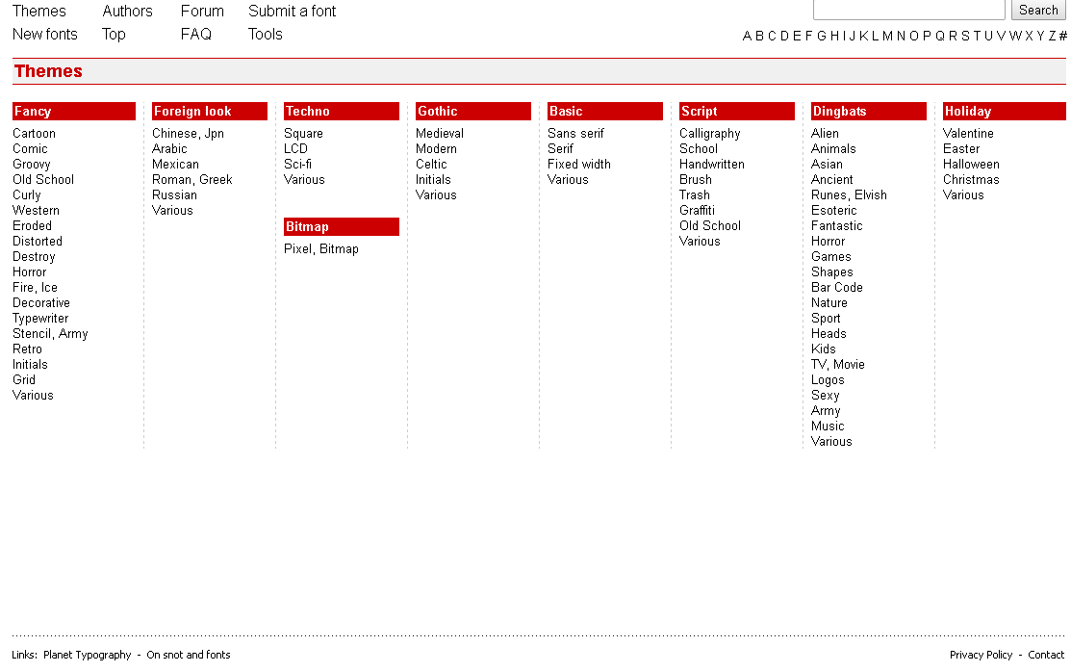The height and width of the screenshot is (672, 1071).
Task: Open Sans serif theme
Action: point(575,133)
